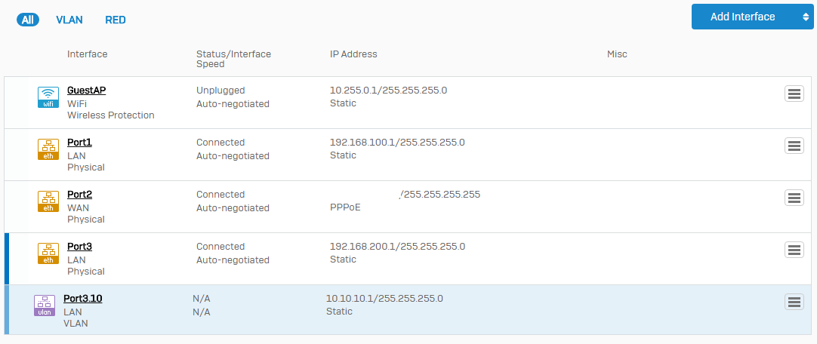
Task: Open the hamburger menu for GuestAP
Action: (794, 94)
